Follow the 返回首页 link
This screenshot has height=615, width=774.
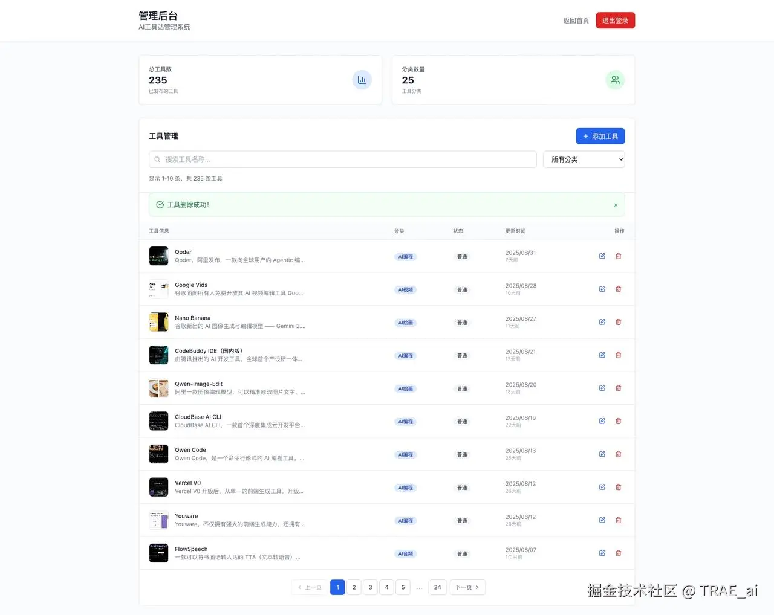point(576,21)
